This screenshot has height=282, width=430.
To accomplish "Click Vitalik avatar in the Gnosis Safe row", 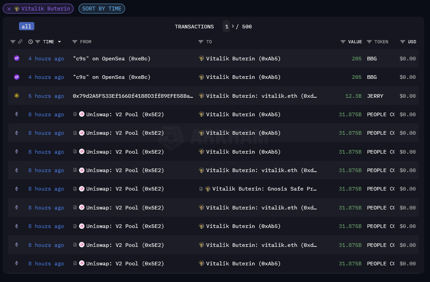I will click(x=208, y=188).
